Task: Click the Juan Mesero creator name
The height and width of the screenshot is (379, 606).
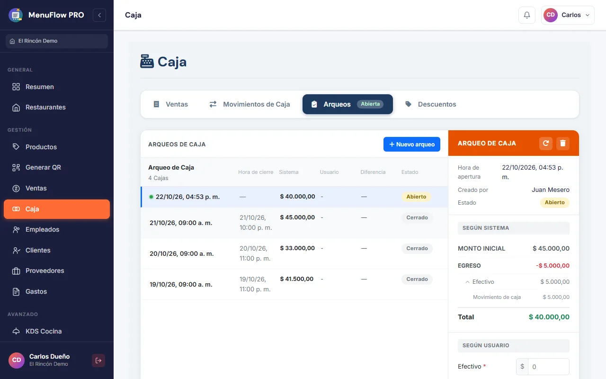Action: coord(551,190)
